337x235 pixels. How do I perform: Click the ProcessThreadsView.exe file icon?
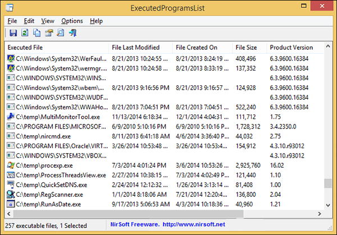11,175
